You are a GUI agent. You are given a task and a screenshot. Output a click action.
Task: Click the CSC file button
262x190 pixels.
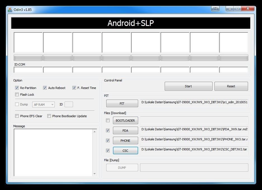point(126,150)
